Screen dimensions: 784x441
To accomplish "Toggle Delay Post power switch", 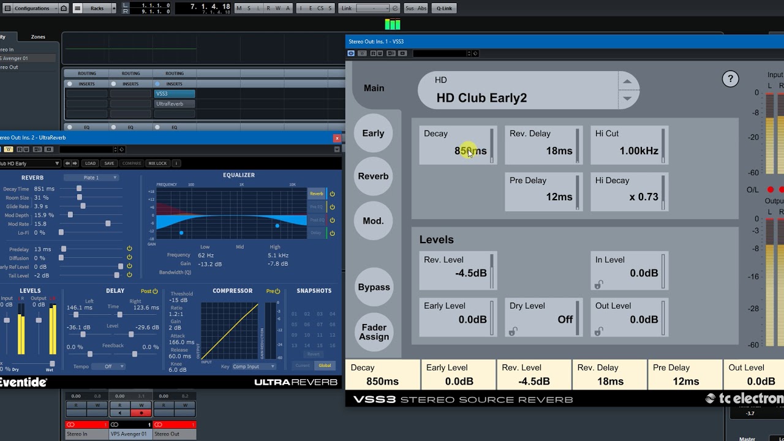I will pos(155,292).
